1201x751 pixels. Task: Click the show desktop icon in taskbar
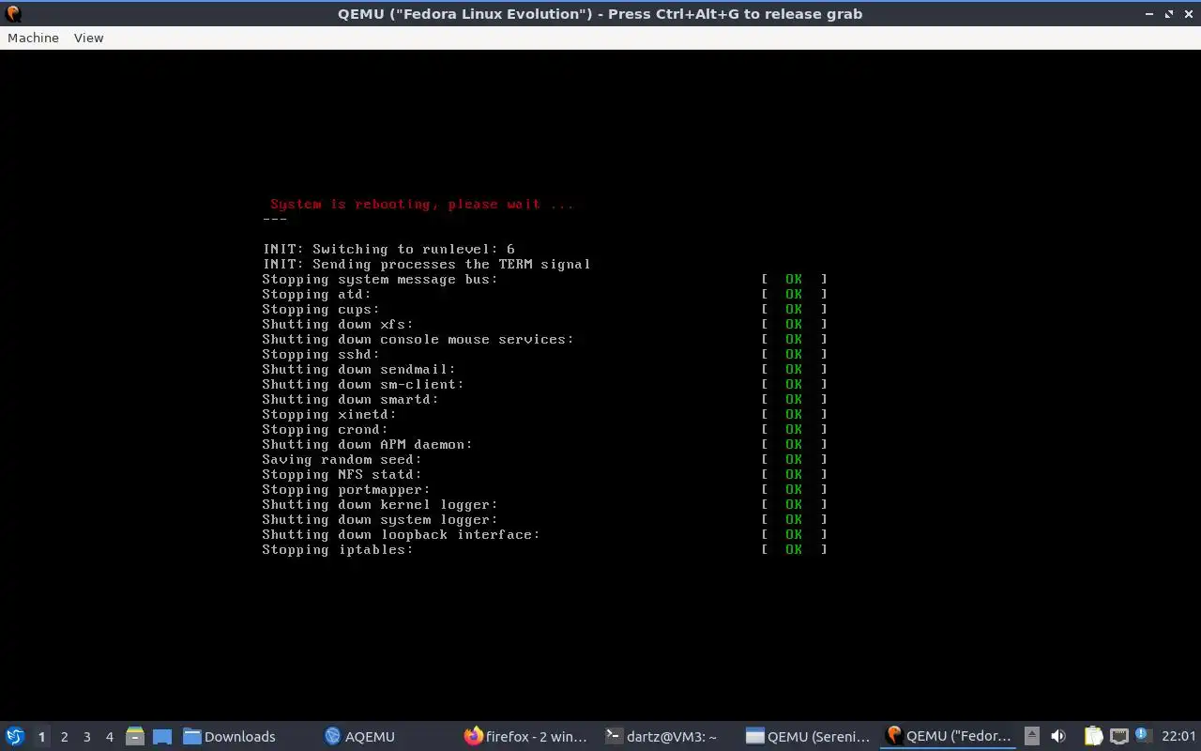tap(161, 736)
